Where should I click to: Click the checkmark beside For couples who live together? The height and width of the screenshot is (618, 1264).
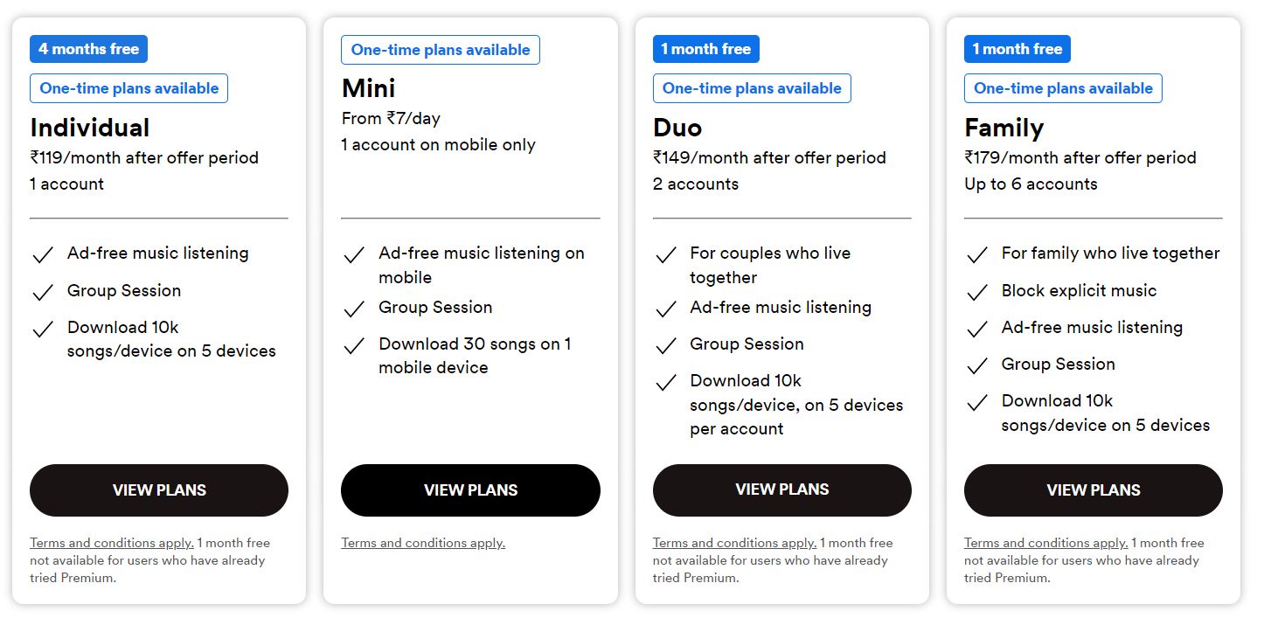click(665, 253)
